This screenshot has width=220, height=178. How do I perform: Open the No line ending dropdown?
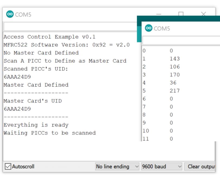click(117, 166)
